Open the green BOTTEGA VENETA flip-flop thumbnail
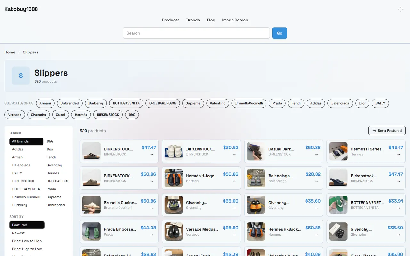 pos(338,205)
